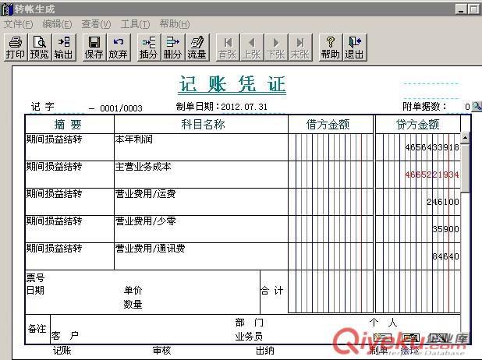Go to first voucher 首张 icon

[x=228, y=48]
